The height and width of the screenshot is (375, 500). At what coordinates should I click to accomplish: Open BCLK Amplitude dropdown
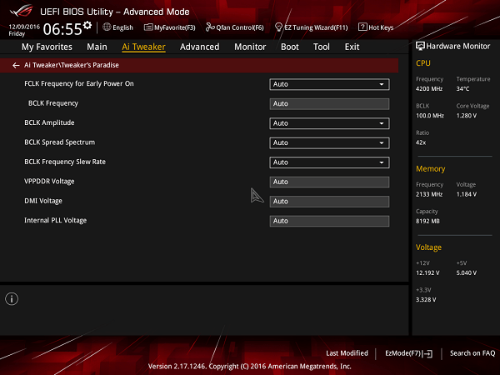click(329, 123)
